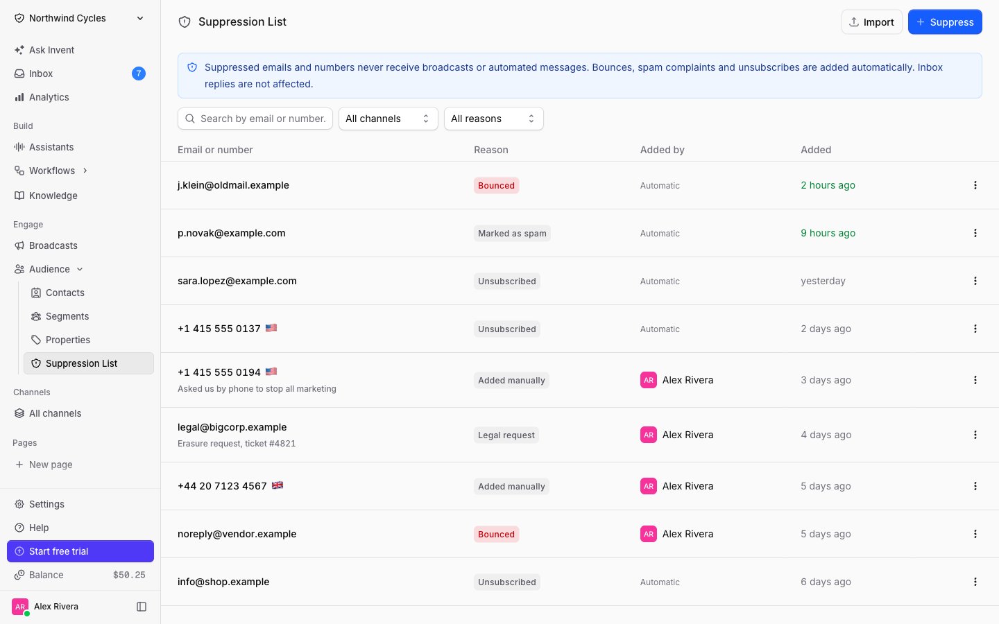Open row menu for +1 415 555 0194

(975, 380)
